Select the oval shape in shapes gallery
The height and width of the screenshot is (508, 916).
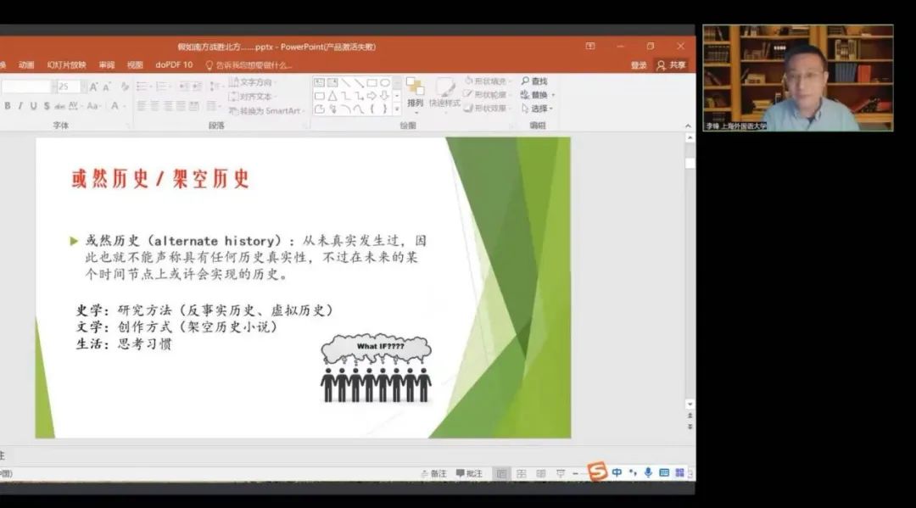(385, 82)
